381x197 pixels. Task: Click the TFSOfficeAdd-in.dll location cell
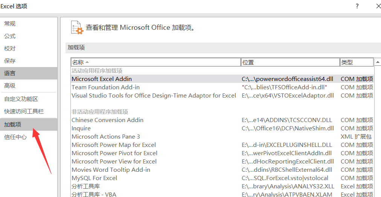click(x=284, y=87)
